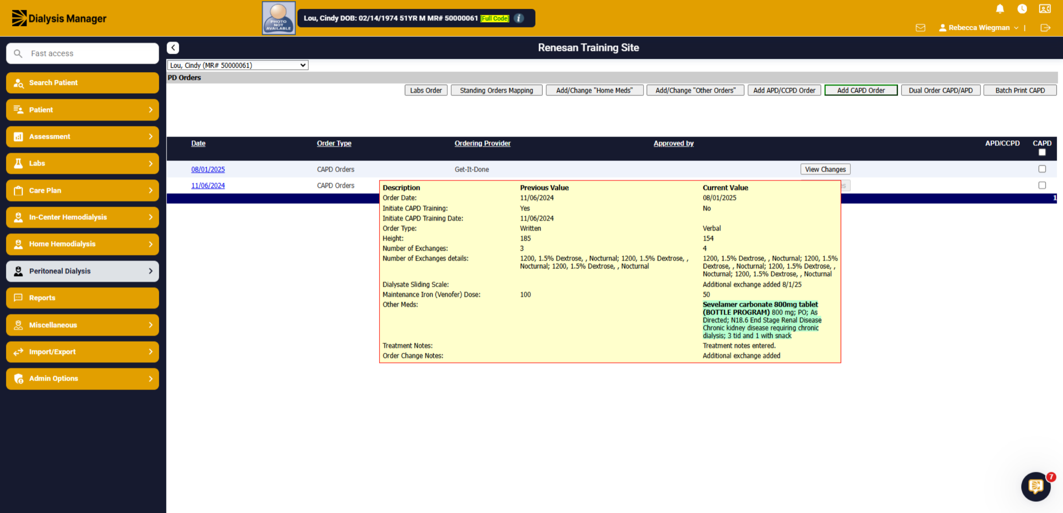Screen dimensions: 1063x513
Task: Click the Add CAPD Order button
Action: tap(861, 90)
